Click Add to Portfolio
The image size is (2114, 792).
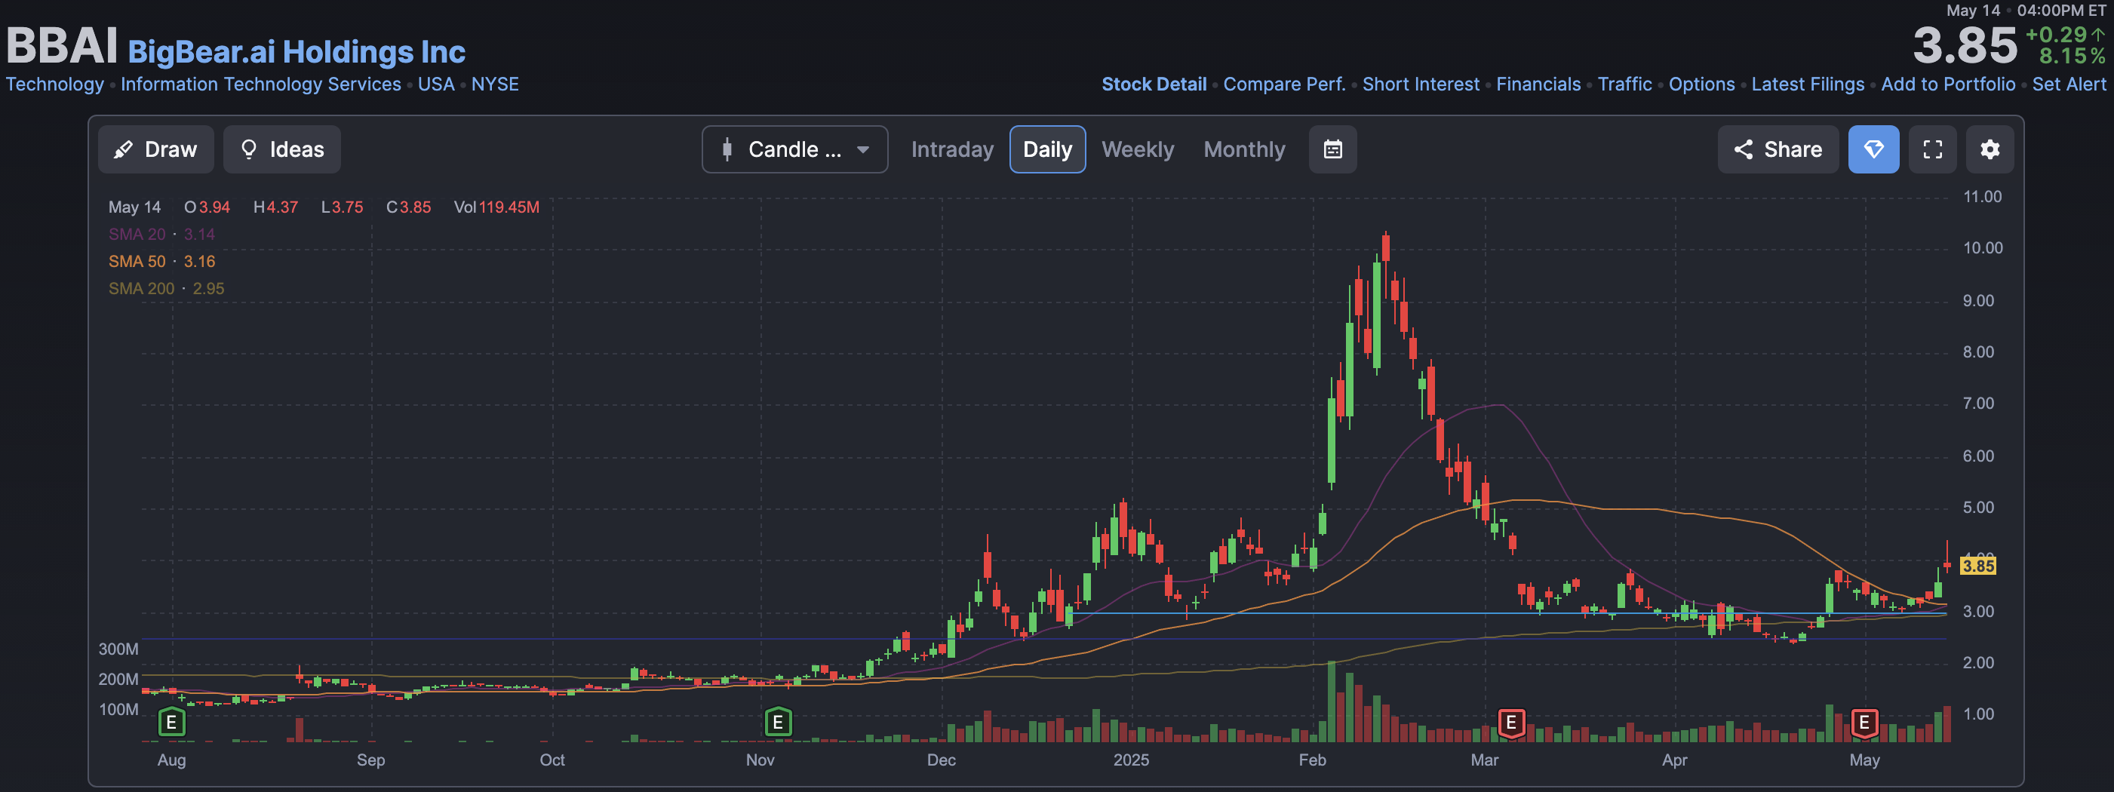(x=1947, y=84)
